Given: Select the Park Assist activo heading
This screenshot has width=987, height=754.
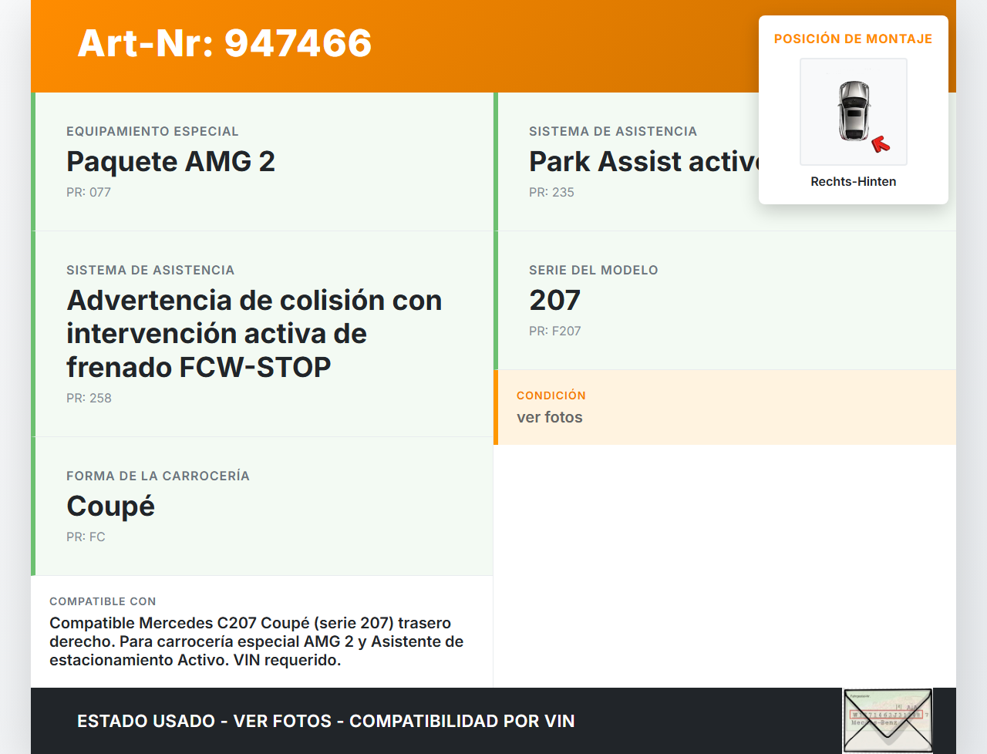Looking at the screenshot, I should pos(644,162).
